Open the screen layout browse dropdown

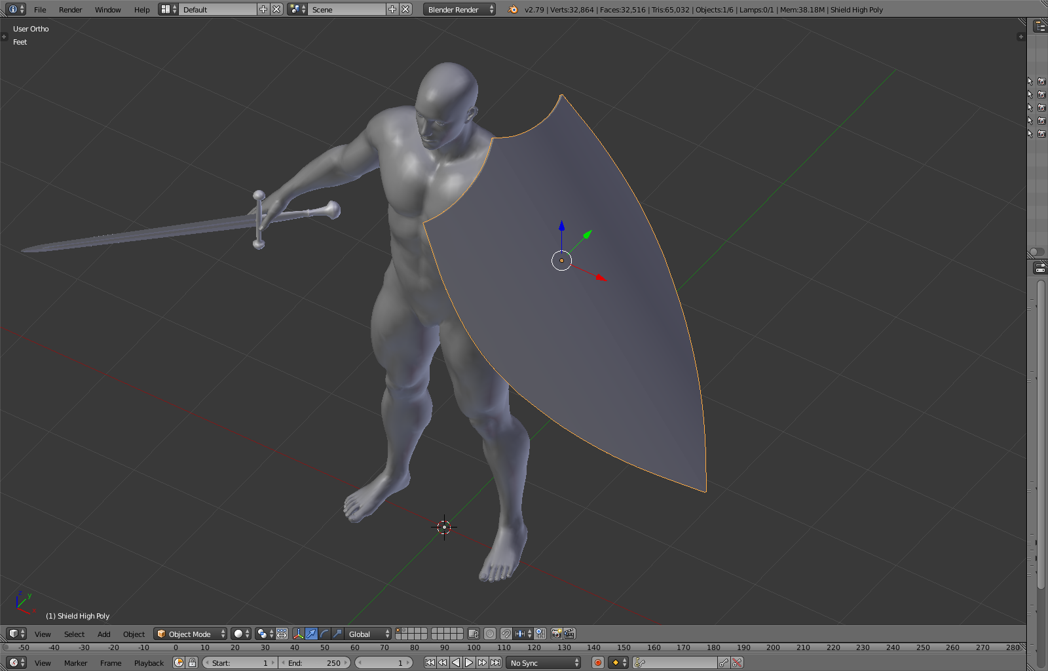168,9
